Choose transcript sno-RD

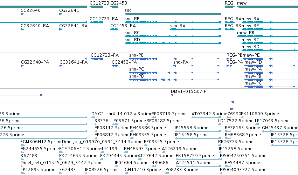[132, 40]
